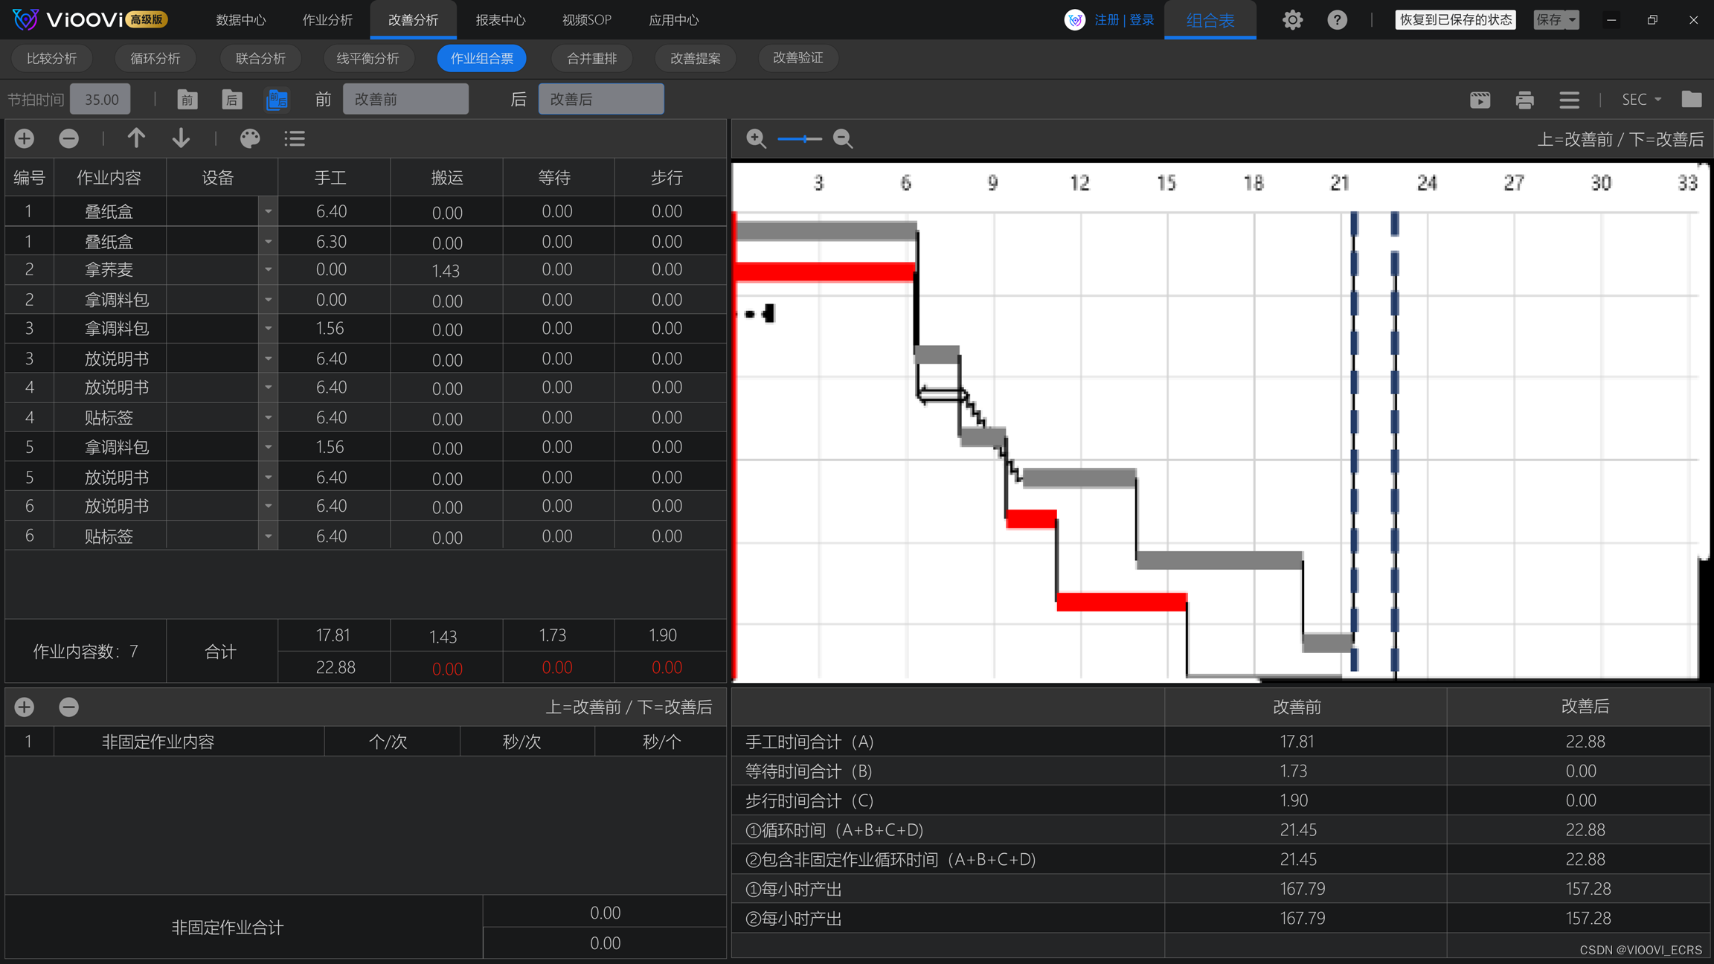Viewport: 1714px width, 964px height.
Task: Open the SEC time unit dropdown
Action: pos(1641,100)
